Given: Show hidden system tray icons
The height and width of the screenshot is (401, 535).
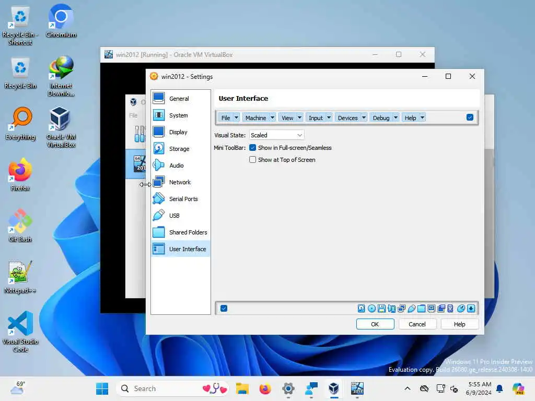Looking at the screenshot, I should click(x=408, y=388).
